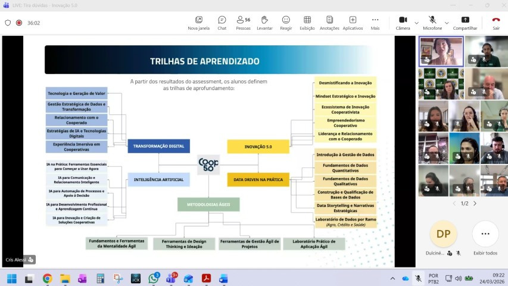
Task: Unmute the Microfone
Action: coord(432,23)
